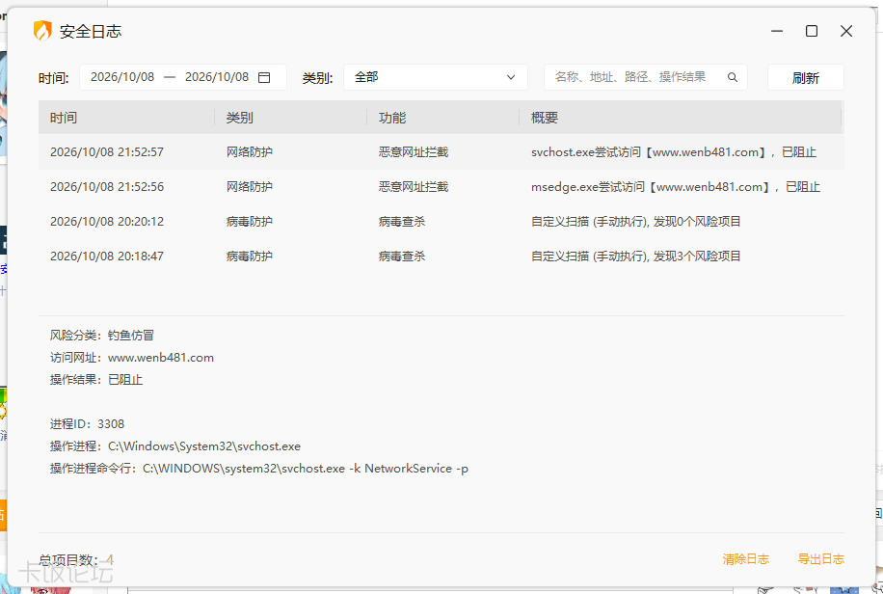This screenshot has width=883, height=594.
Task: Click 清除日志 to clear logs
Action: pos(745,559)
